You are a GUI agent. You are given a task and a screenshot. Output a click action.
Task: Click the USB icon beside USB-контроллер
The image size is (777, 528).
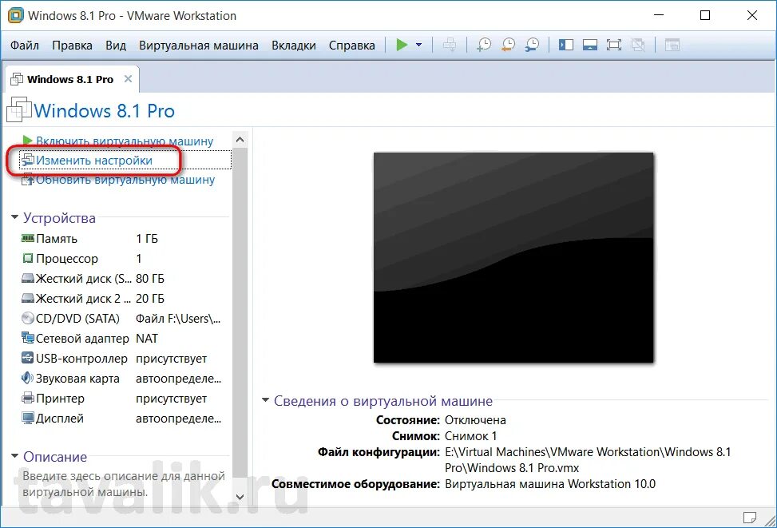pos(28,358)
